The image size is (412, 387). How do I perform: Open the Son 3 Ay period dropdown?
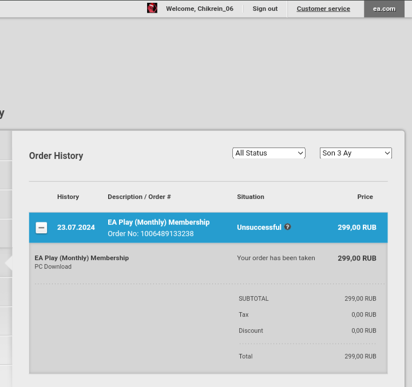(355, 153)
